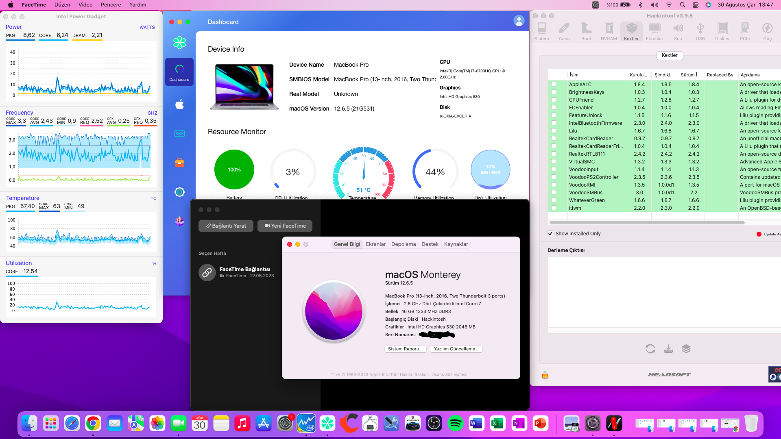Screen dimensions: 781x439
Task: Switch to the Ekranlar tab in About This Mac
Action: (x=375, y=244)
